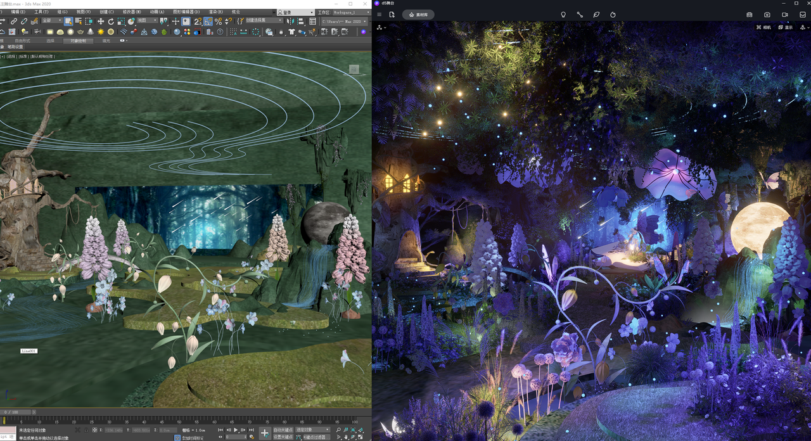The image size is (811, 441).
Task: Click the leaf vegetation icon in D5
Action: click(x=596, y=15)
